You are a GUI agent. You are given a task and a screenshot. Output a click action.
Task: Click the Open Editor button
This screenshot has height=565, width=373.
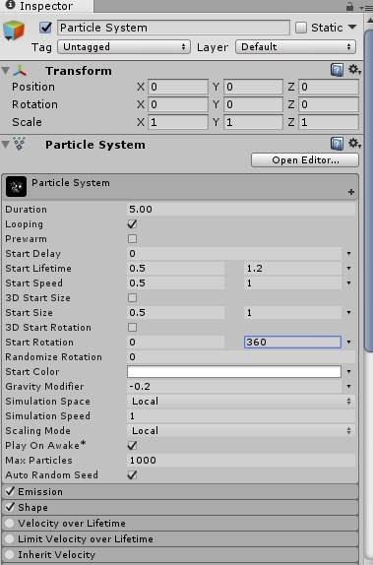(305, 160)
